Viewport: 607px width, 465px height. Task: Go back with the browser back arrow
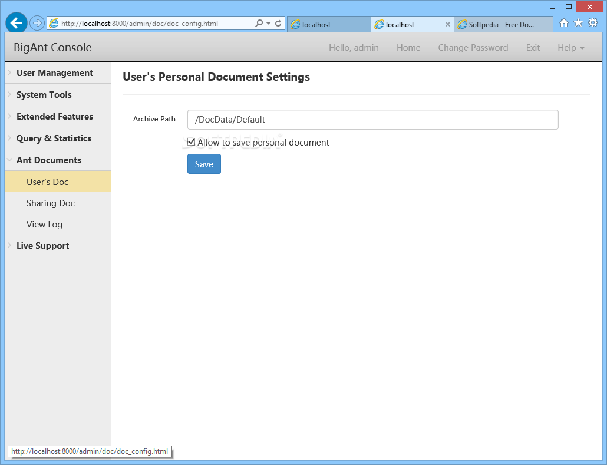click(x=17, y=23)
